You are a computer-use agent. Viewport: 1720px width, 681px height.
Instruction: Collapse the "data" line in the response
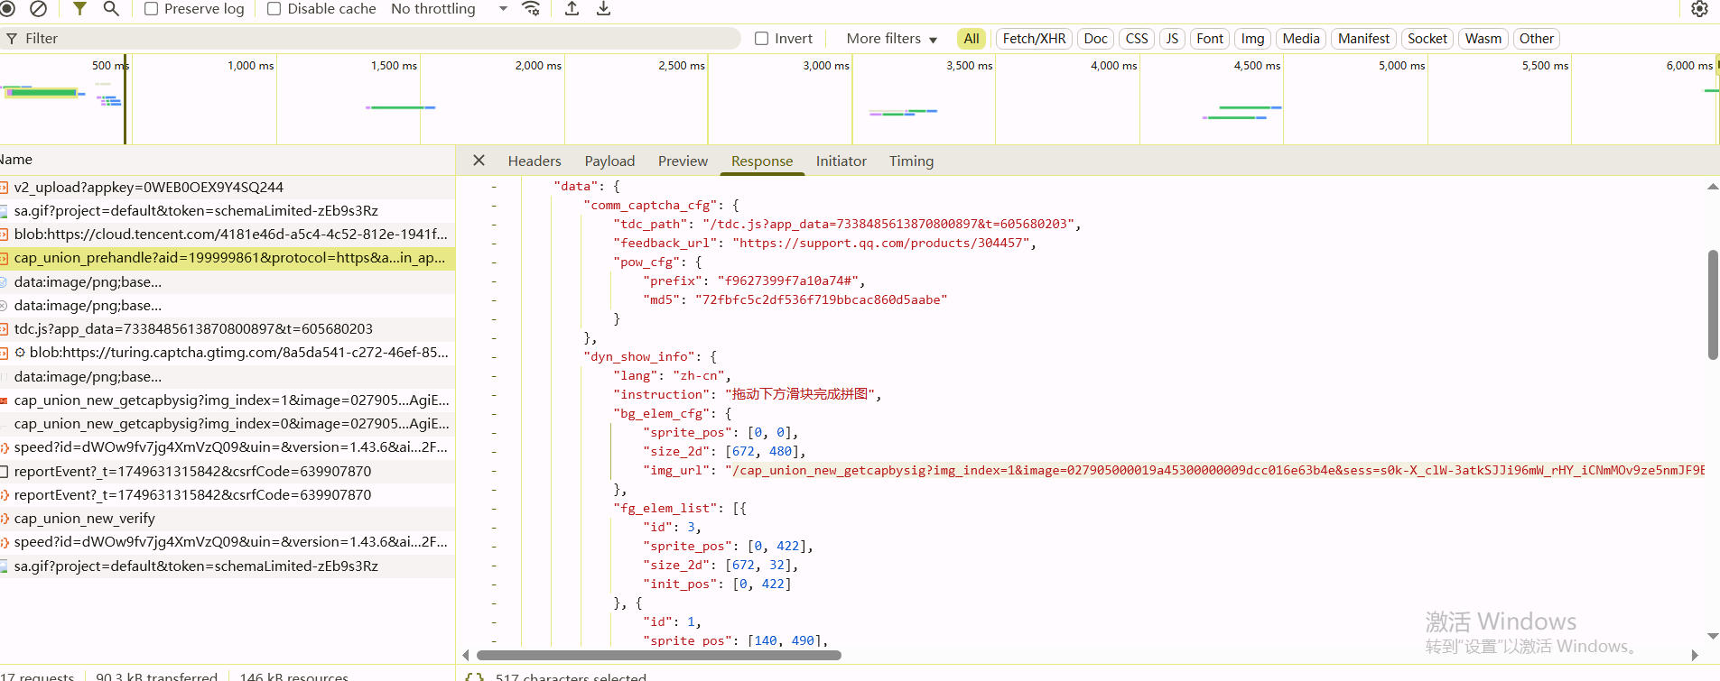494,186
